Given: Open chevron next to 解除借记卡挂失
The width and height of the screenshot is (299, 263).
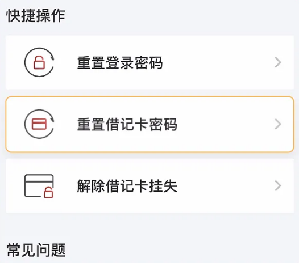Looking at the screenshot, I should [x=278, y=186].
